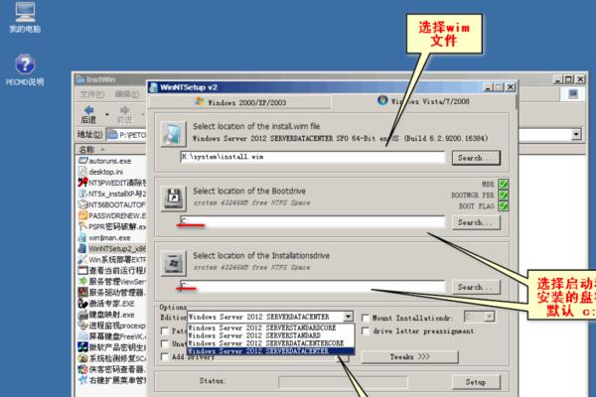Click the Installationsdrive hard disk icon button
The height and width of the screenshot is (397, 596).
coord(173,263)
